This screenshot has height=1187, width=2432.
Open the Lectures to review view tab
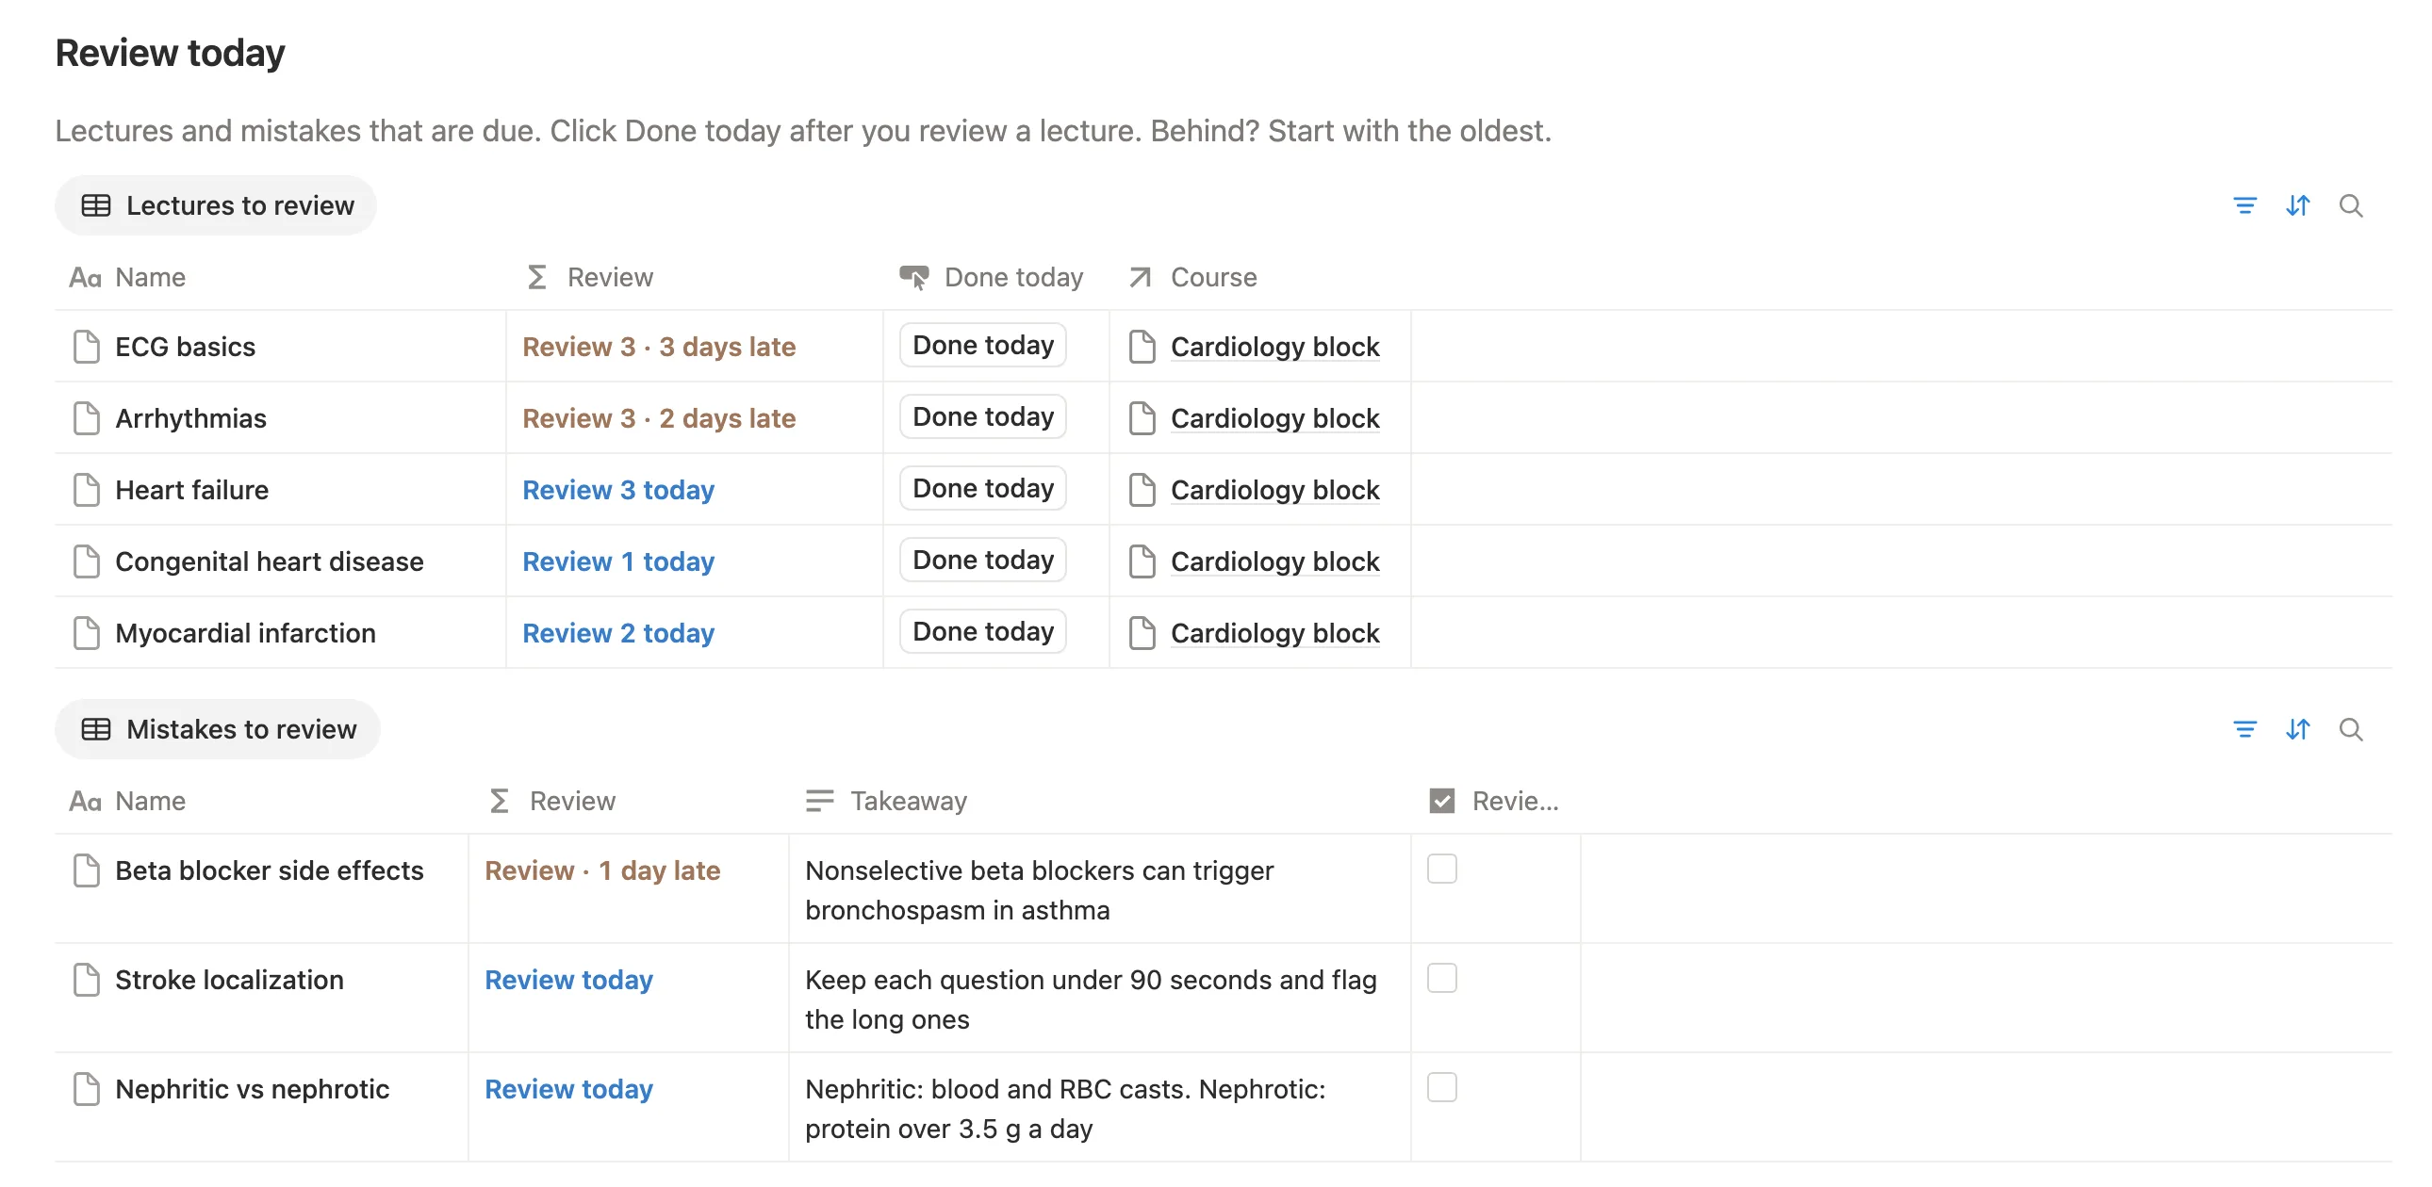216,205
